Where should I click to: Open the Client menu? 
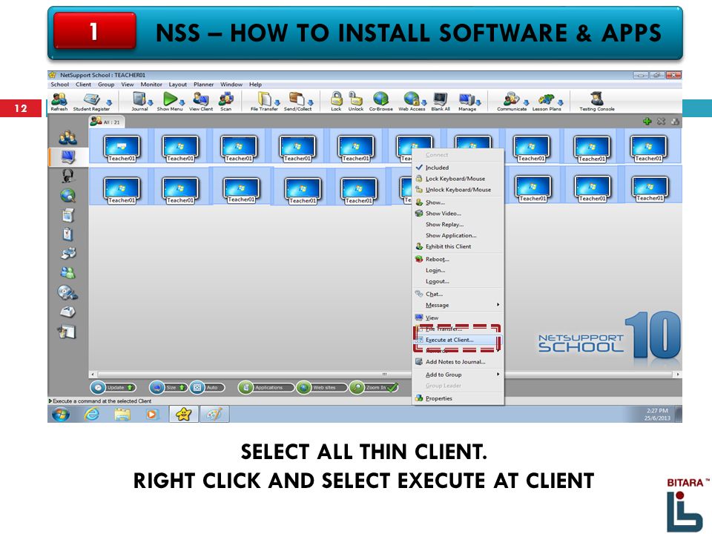83,85
